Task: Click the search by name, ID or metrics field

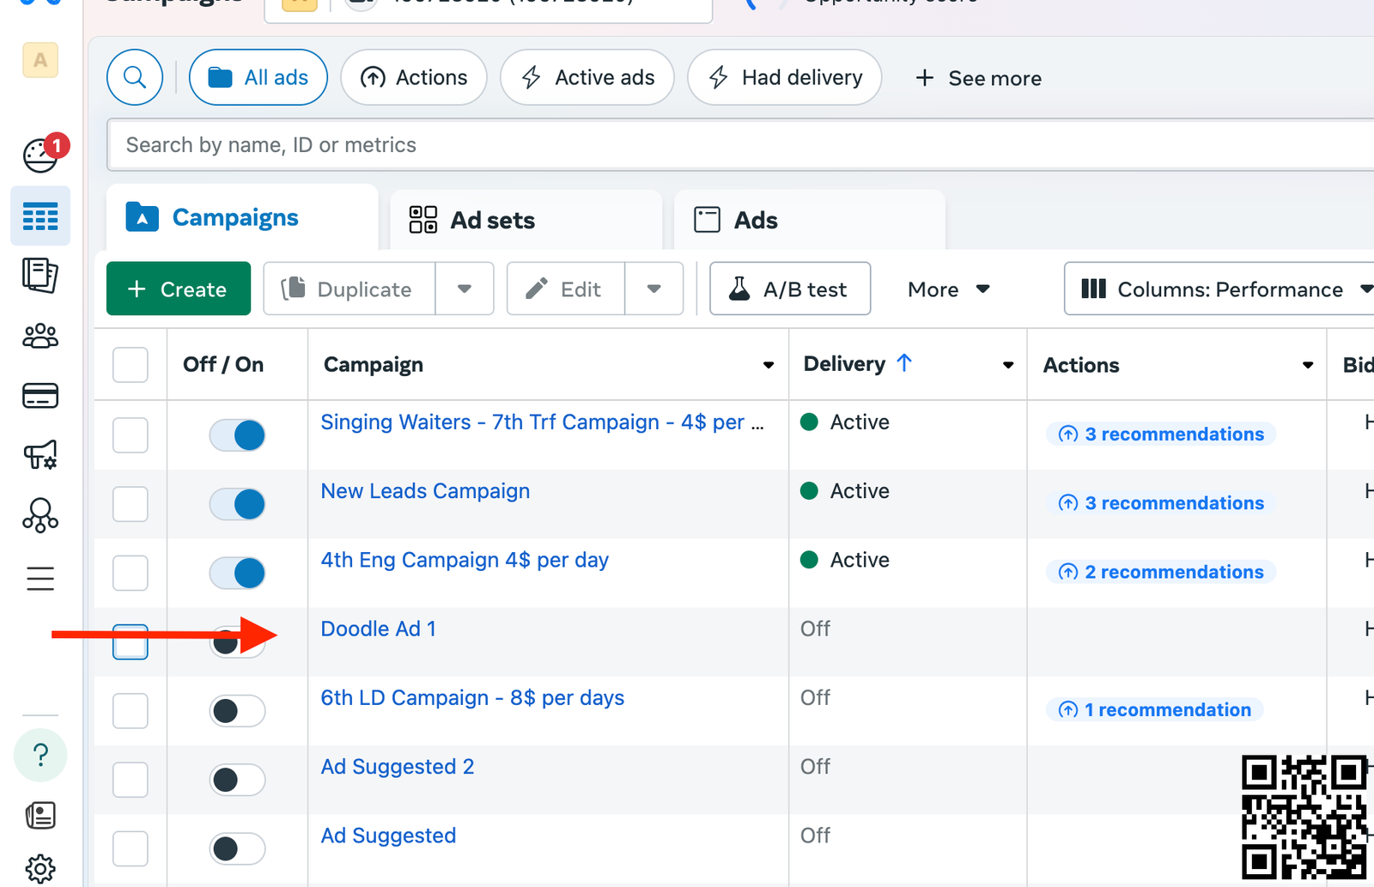Action: pos(739,145)
